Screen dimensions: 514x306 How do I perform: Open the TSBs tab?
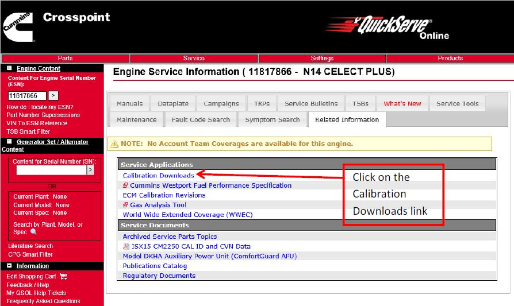pos(360,103)
